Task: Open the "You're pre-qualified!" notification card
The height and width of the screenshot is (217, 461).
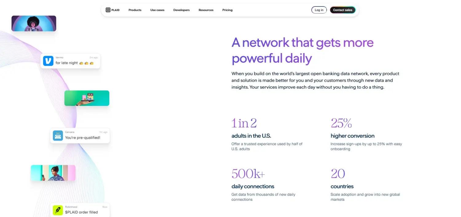Action: 80,135
